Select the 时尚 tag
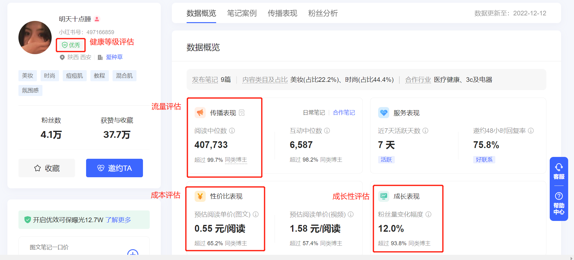The width and height of the screenshot is (574, 260). click(49, 76)
